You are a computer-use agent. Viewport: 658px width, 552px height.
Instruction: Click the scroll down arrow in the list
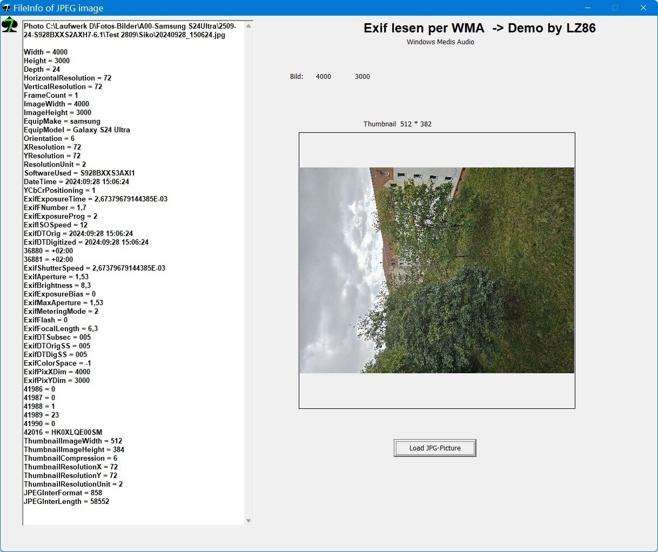(249, 521)
